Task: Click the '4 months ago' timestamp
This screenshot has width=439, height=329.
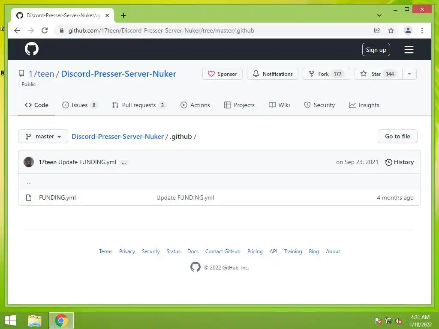Action: [395, 197]
